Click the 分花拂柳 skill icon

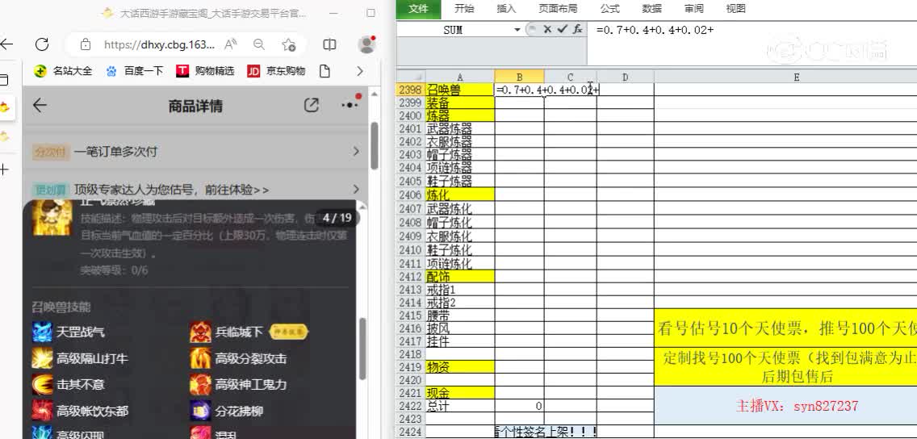point(200,411)
